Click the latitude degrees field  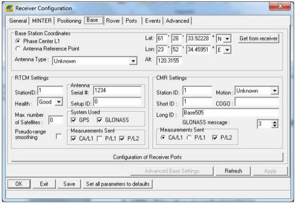(162, 39)
